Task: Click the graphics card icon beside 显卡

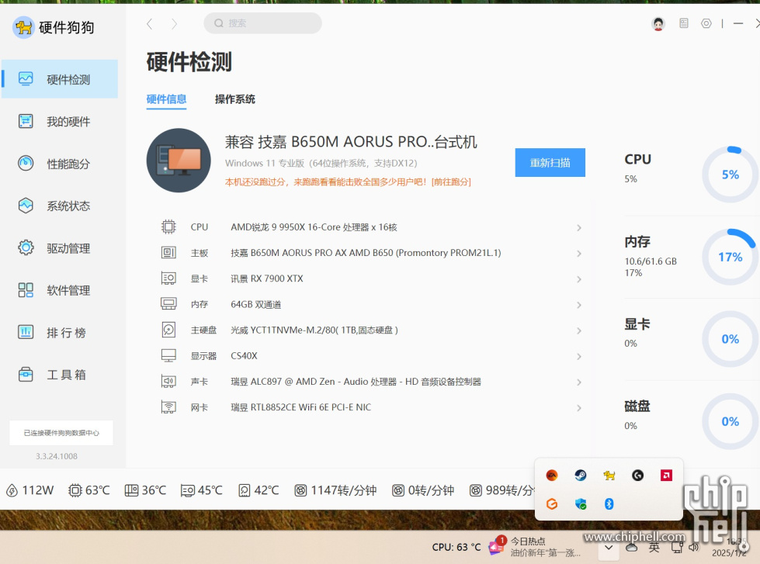Action: coord(168,279)
